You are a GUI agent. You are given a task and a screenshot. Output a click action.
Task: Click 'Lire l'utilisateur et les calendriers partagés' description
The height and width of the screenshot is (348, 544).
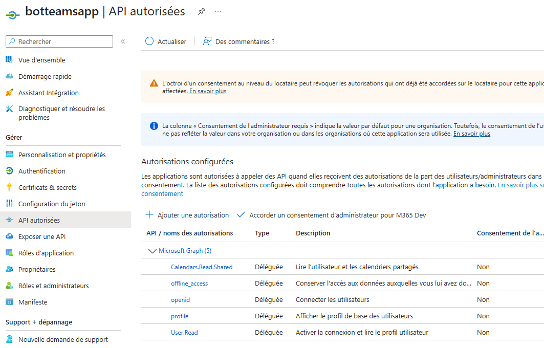click(357, 267)
